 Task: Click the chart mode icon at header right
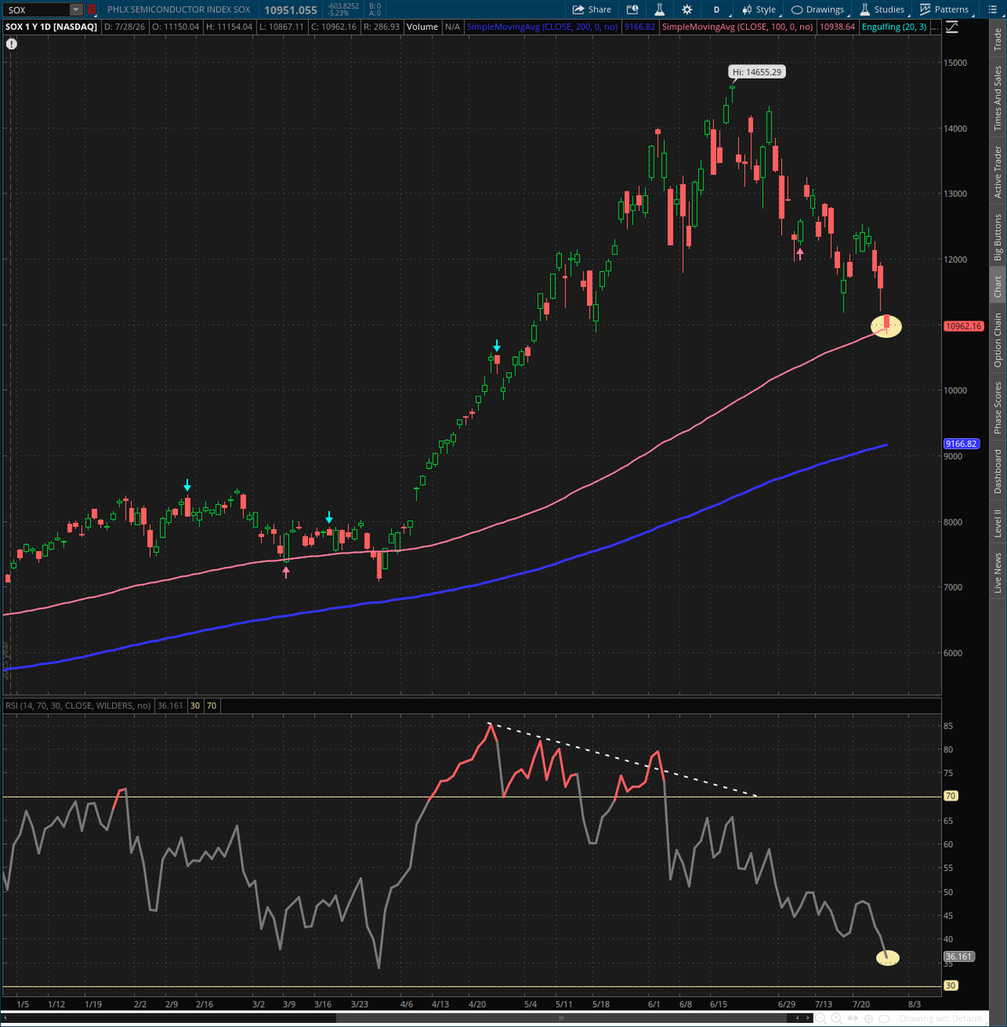951,27
